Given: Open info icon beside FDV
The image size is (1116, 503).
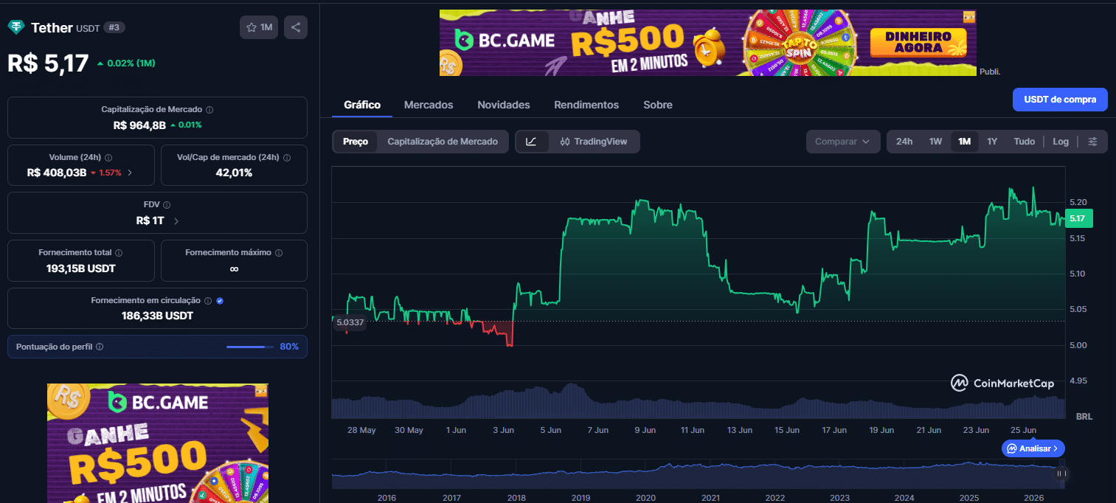Looking at the screenshot, I should pos(166,205).
